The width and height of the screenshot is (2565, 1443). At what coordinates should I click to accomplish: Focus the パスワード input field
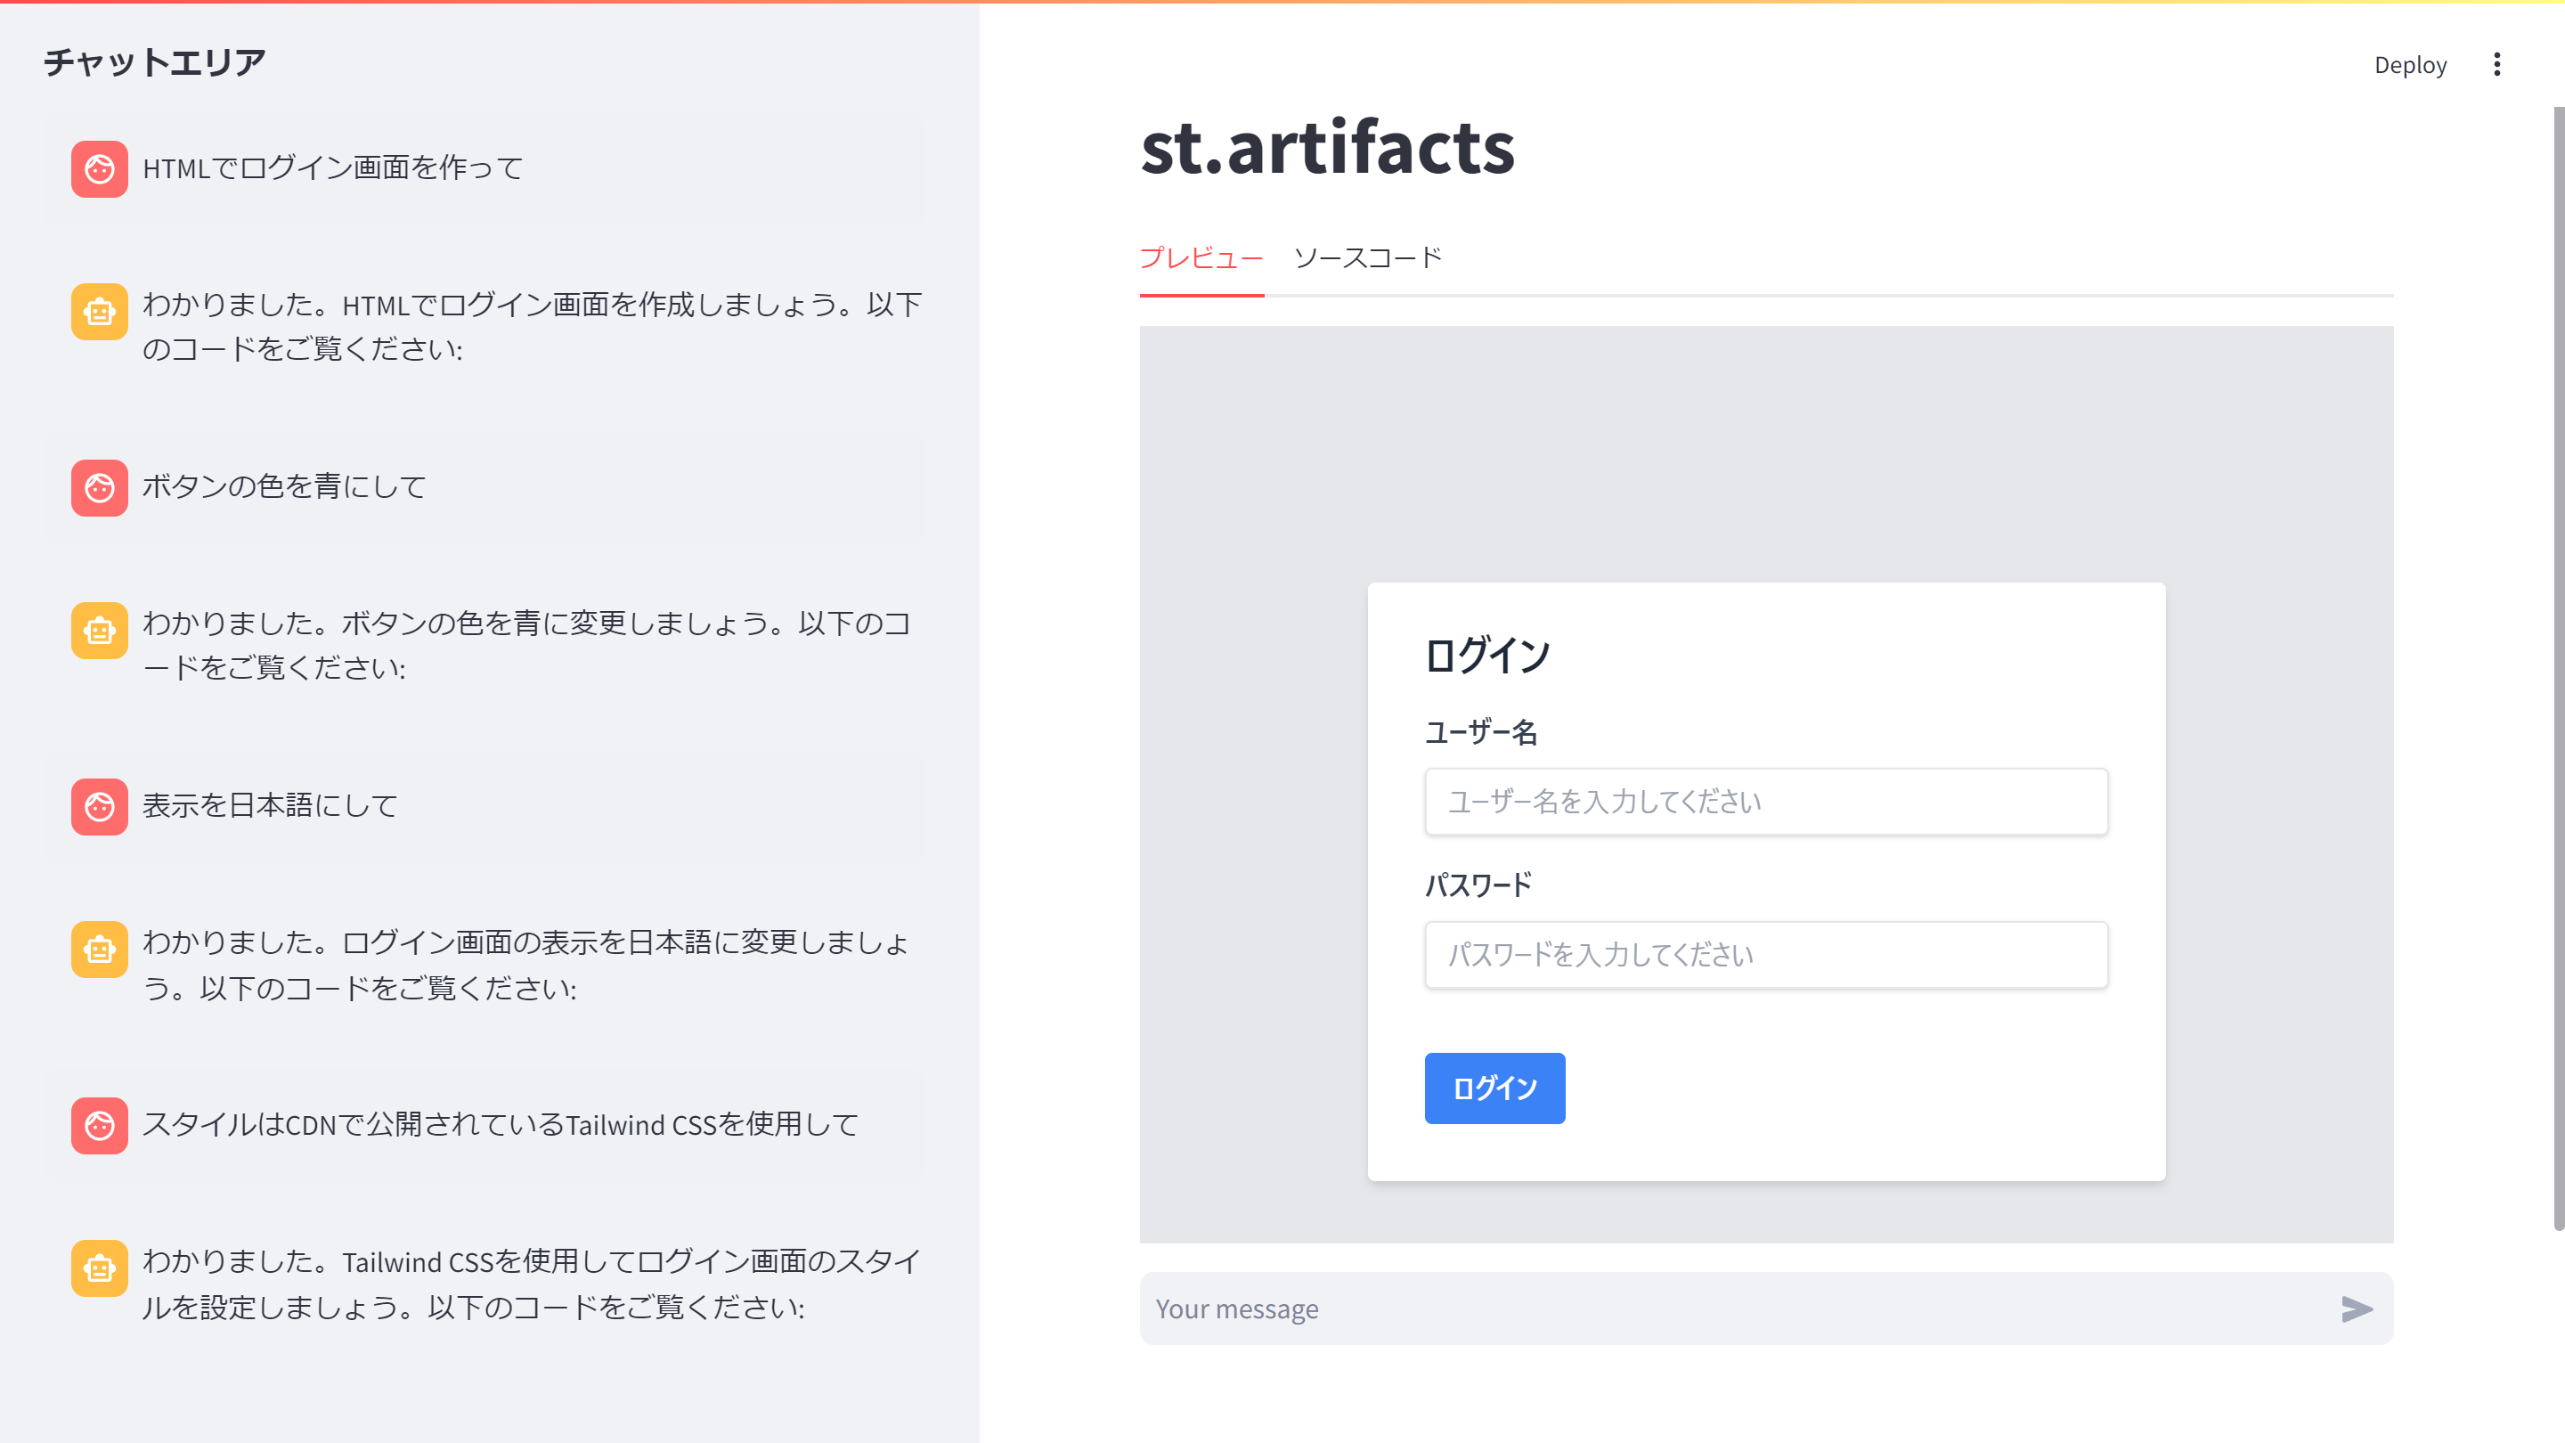tap(1765, 954)
